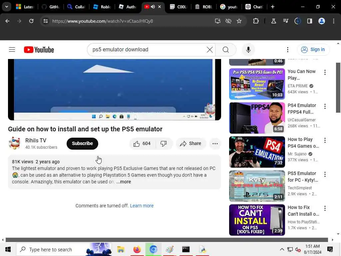The width and height of the screenshot is (341, 256).
Task: Show hidden system tray icons chevron
Action: pyautogui.click(x=282, y=249)
